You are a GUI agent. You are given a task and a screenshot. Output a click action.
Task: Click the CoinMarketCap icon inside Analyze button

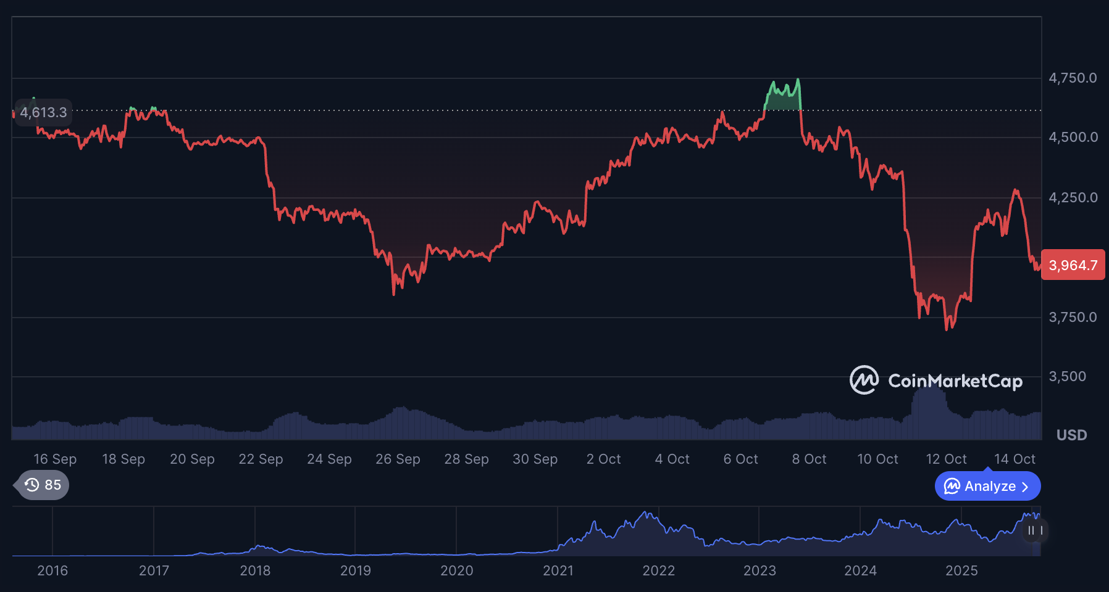click(952, 487)
